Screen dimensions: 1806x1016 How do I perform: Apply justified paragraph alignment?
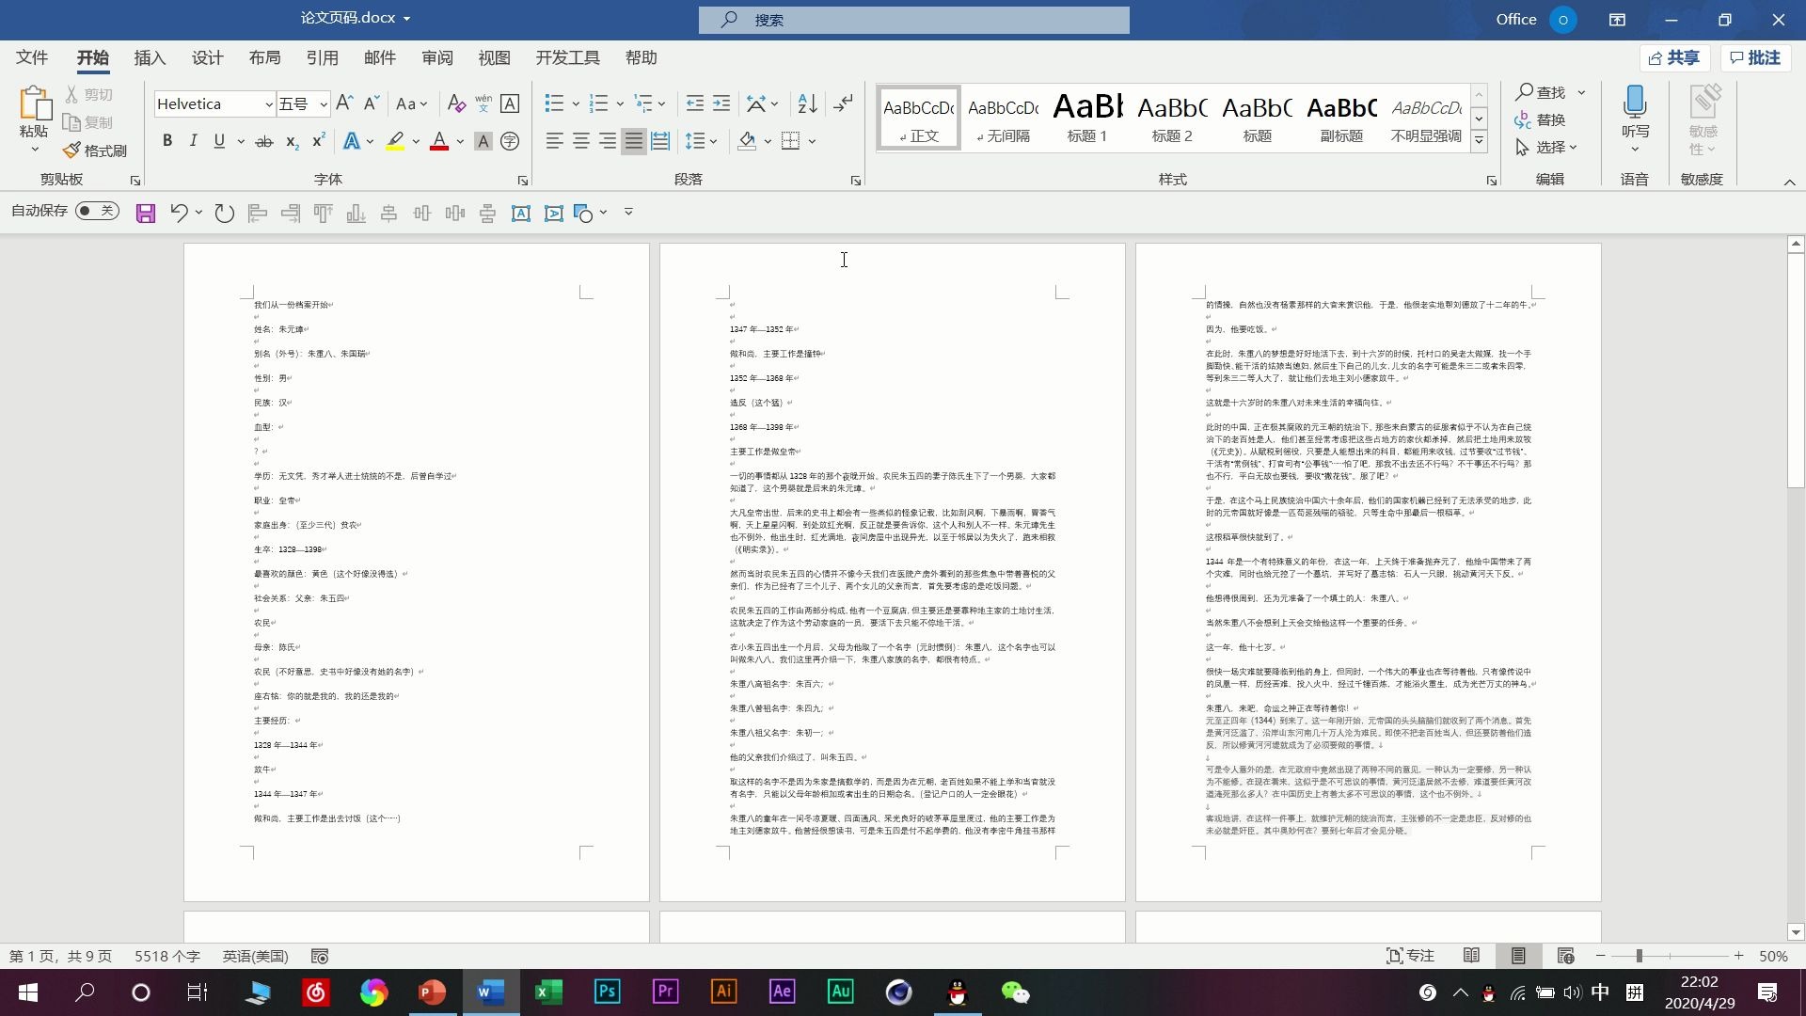click(x=634, y=141)
